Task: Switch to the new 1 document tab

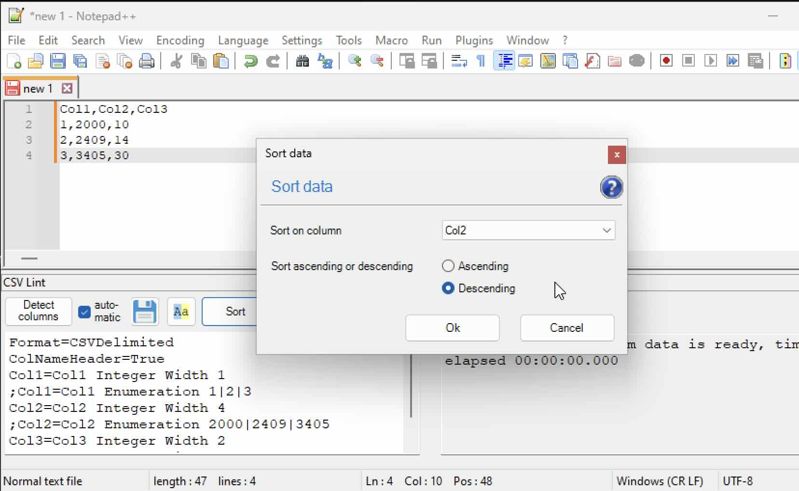Action: 39,88
